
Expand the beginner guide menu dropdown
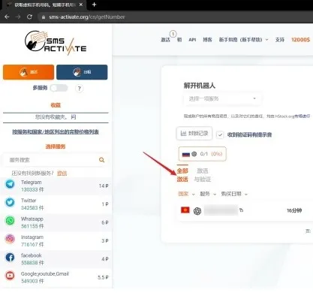pos(243,40)
